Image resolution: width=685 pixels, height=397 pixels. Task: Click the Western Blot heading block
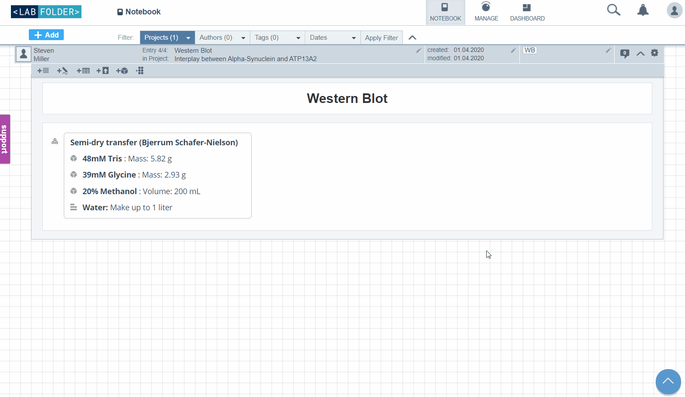pos(347,99)
